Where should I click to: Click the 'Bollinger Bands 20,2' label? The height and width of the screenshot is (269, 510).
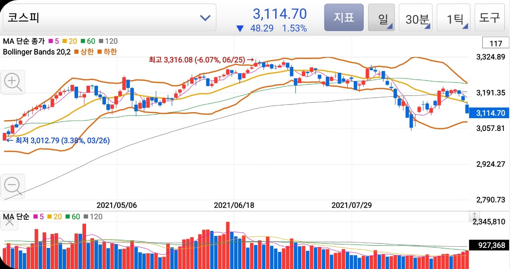37,52
